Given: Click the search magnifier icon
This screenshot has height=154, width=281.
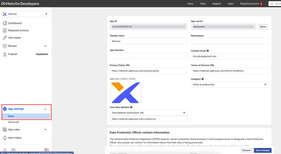Looking at the screenshot, I should [272, 4].
